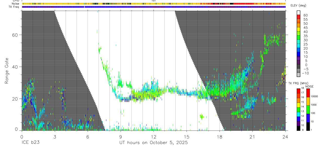Click the 'ICE b23' radar label

31,143
